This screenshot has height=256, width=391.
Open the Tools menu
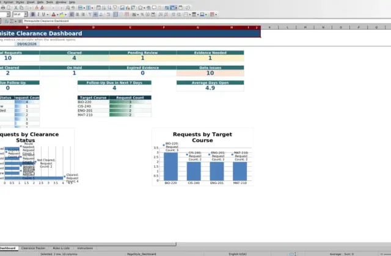(x=49, y=2)
